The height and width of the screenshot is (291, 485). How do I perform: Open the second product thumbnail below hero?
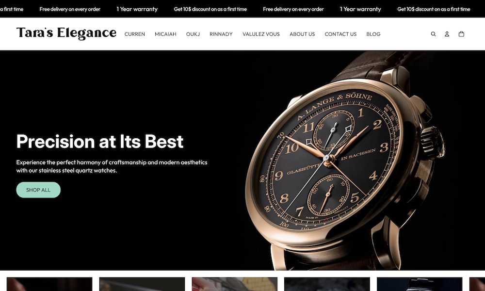(142, 284)
